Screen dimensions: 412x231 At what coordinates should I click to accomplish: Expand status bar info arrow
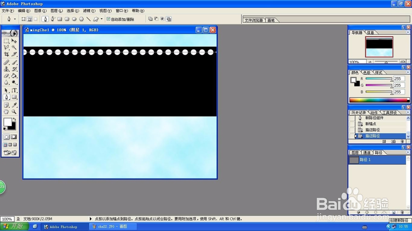(x=91, y=219)
